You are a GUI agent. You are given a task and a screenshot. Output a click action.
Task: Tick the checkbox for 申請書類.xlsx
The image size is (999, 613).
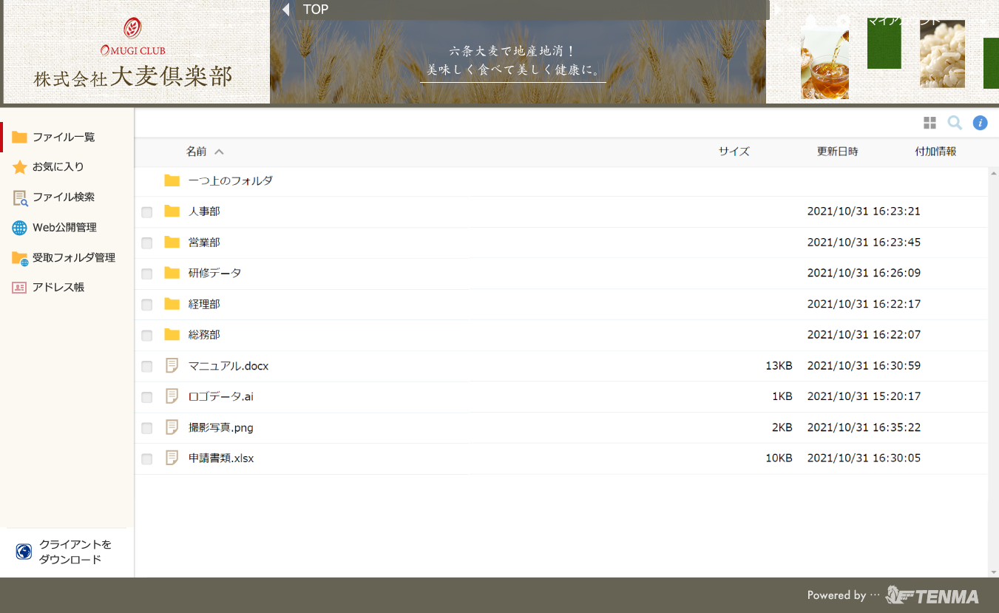[x=147, y=459]
